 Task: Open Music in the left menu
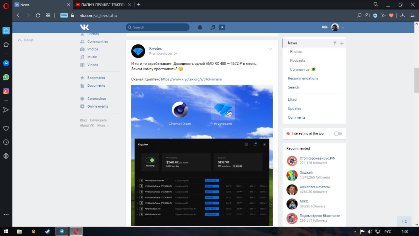[92, 57]
